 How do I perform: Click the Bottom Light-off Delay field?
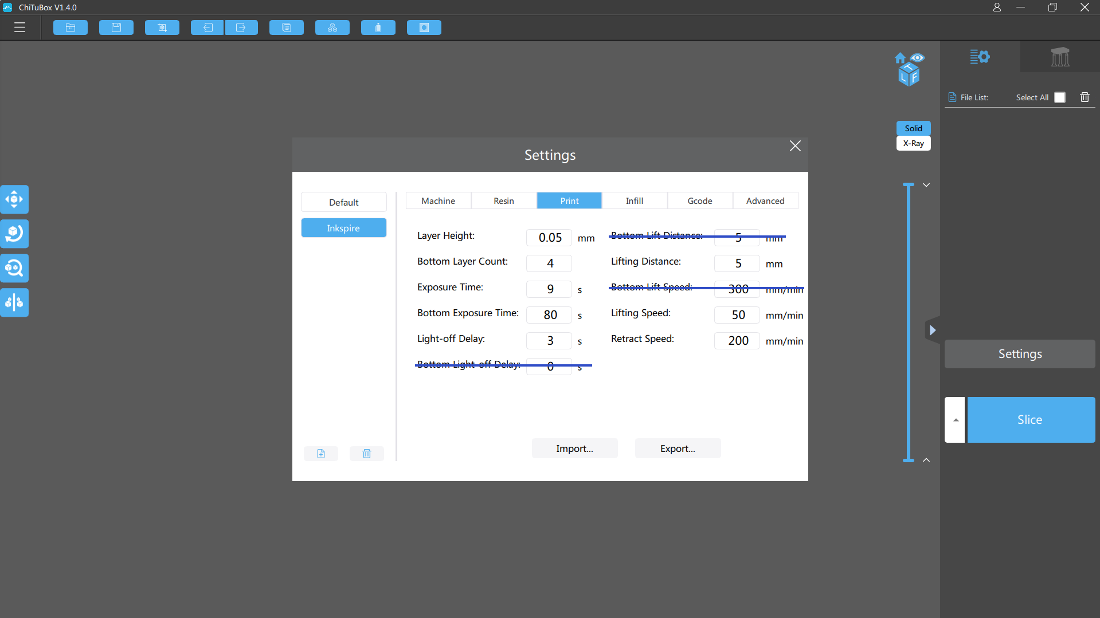(549, 367)
